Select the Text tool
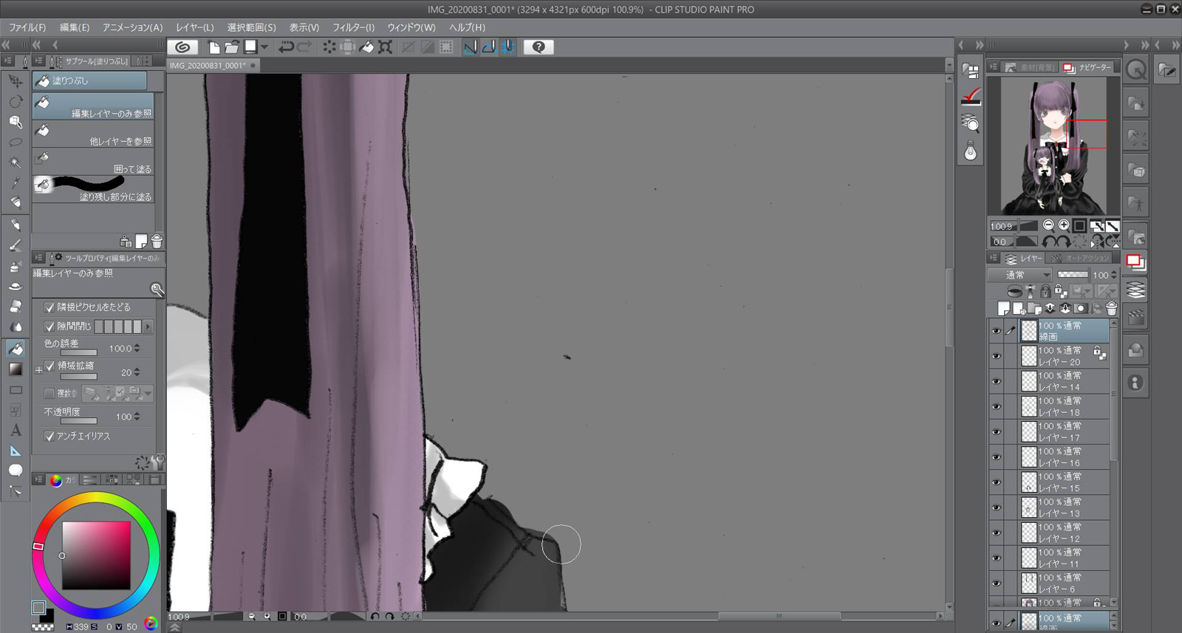Image resolution: width=1182 pixels, height=633 pixels. point(16,430)
